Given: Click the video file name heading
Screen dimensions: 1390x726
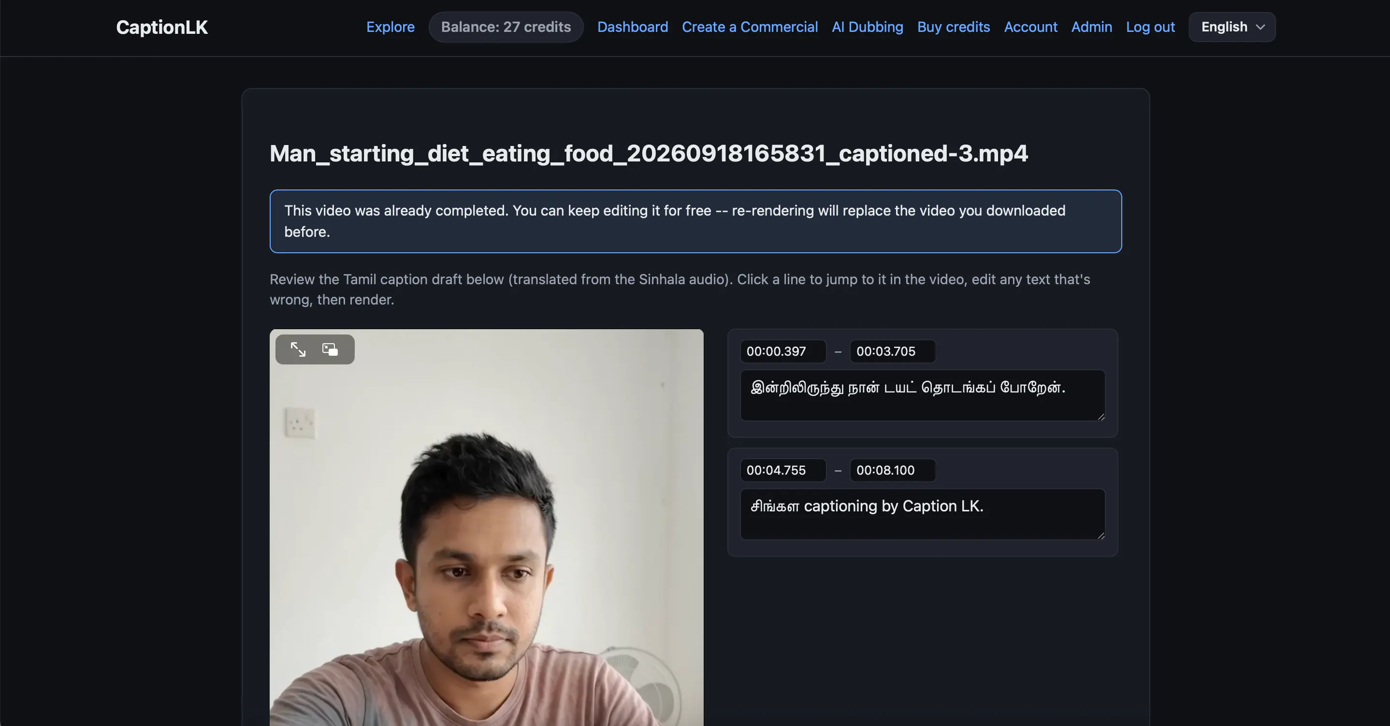Looking at the screenshot, I should pyautogui.click(x=649, y=153).
